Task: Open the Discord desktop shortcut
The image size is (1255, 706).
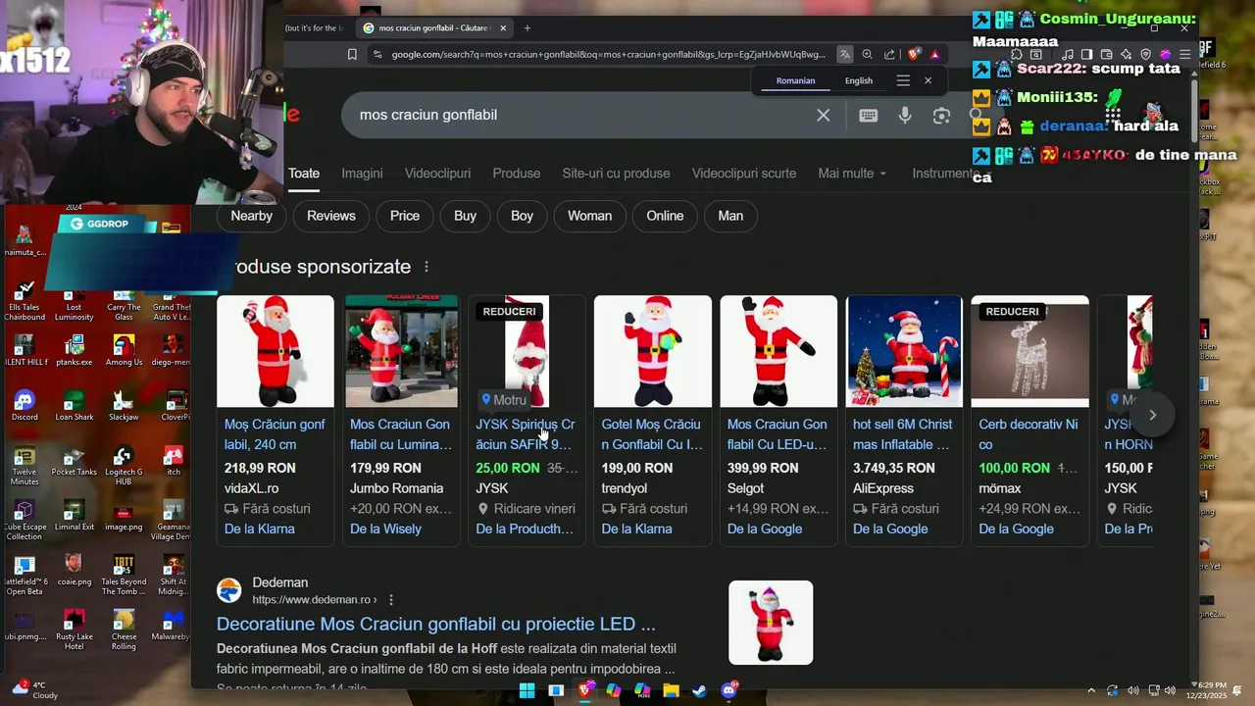Action: (x=25, y=406)
